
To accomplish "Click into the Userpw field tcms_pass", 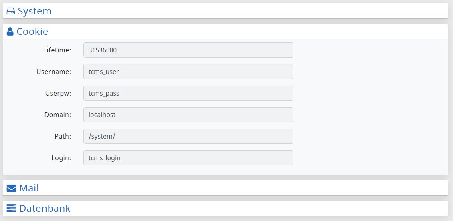I will tap(188, 93).
